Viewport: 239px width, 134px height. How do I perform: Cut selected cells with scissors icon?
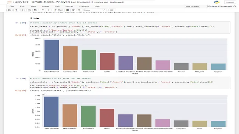point(23,10)
